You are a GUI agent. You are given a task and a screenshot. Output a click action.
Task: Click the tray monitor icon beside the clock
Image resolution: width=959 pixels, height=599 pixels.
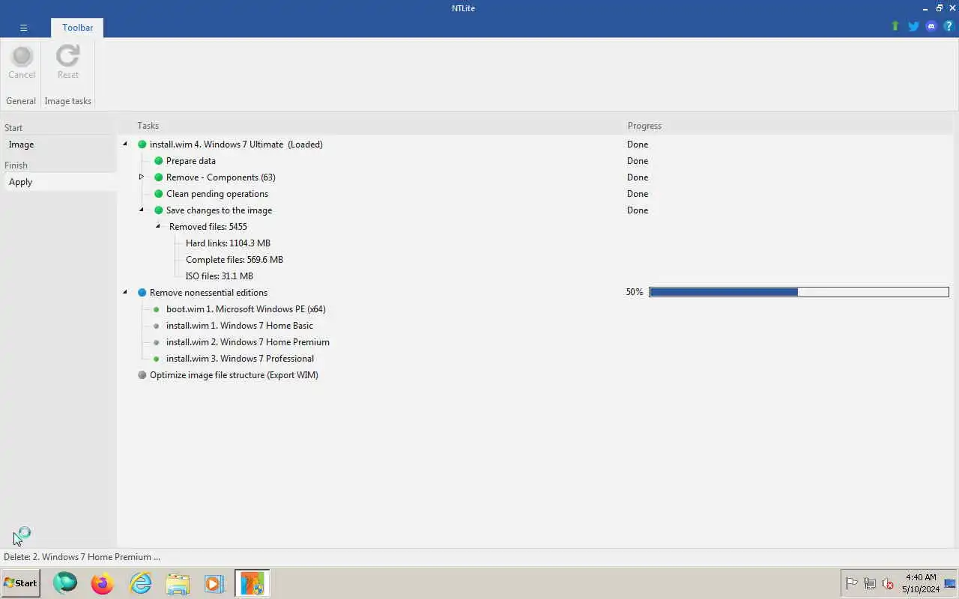point(950,583)
